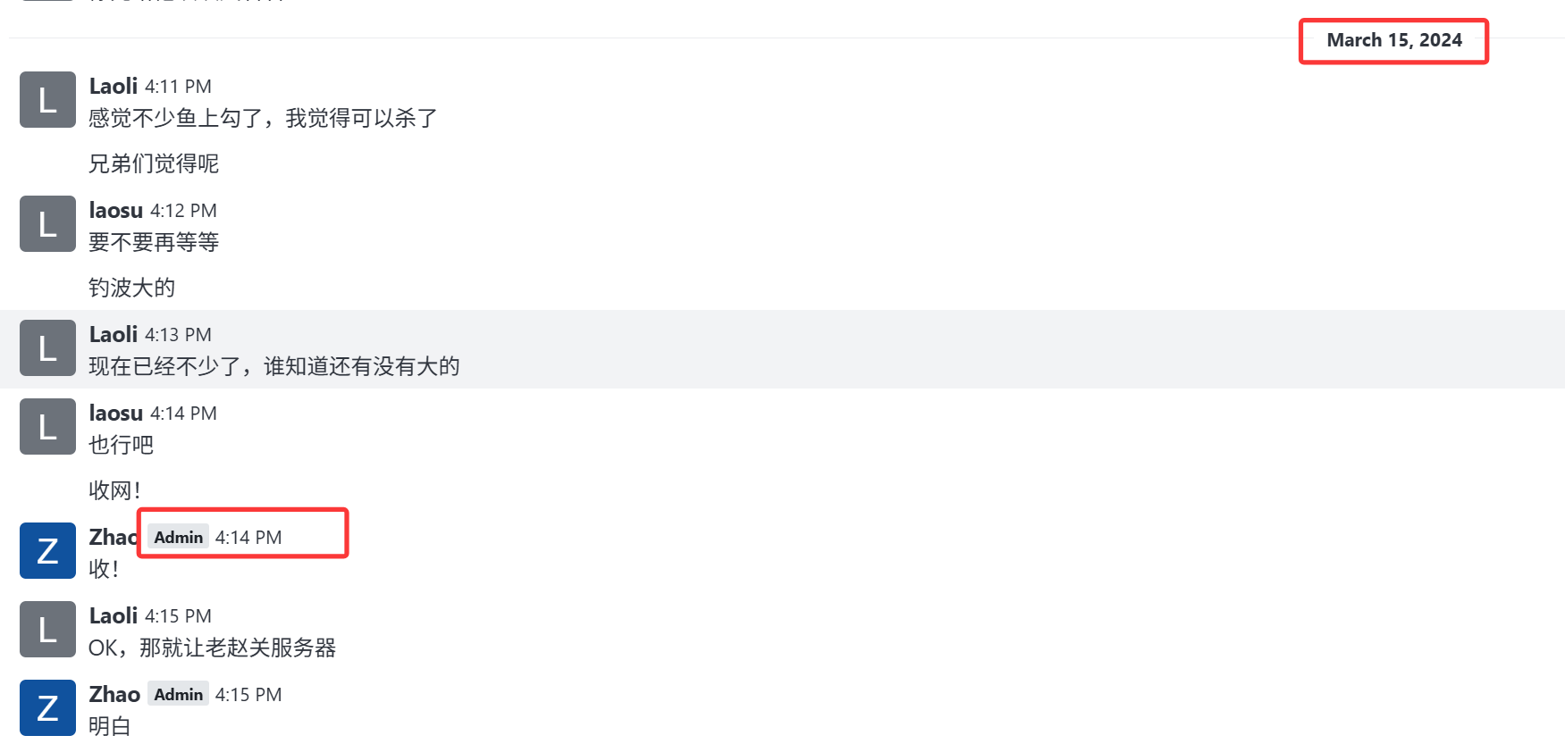Select the message "收网!"

click(114, 490)
